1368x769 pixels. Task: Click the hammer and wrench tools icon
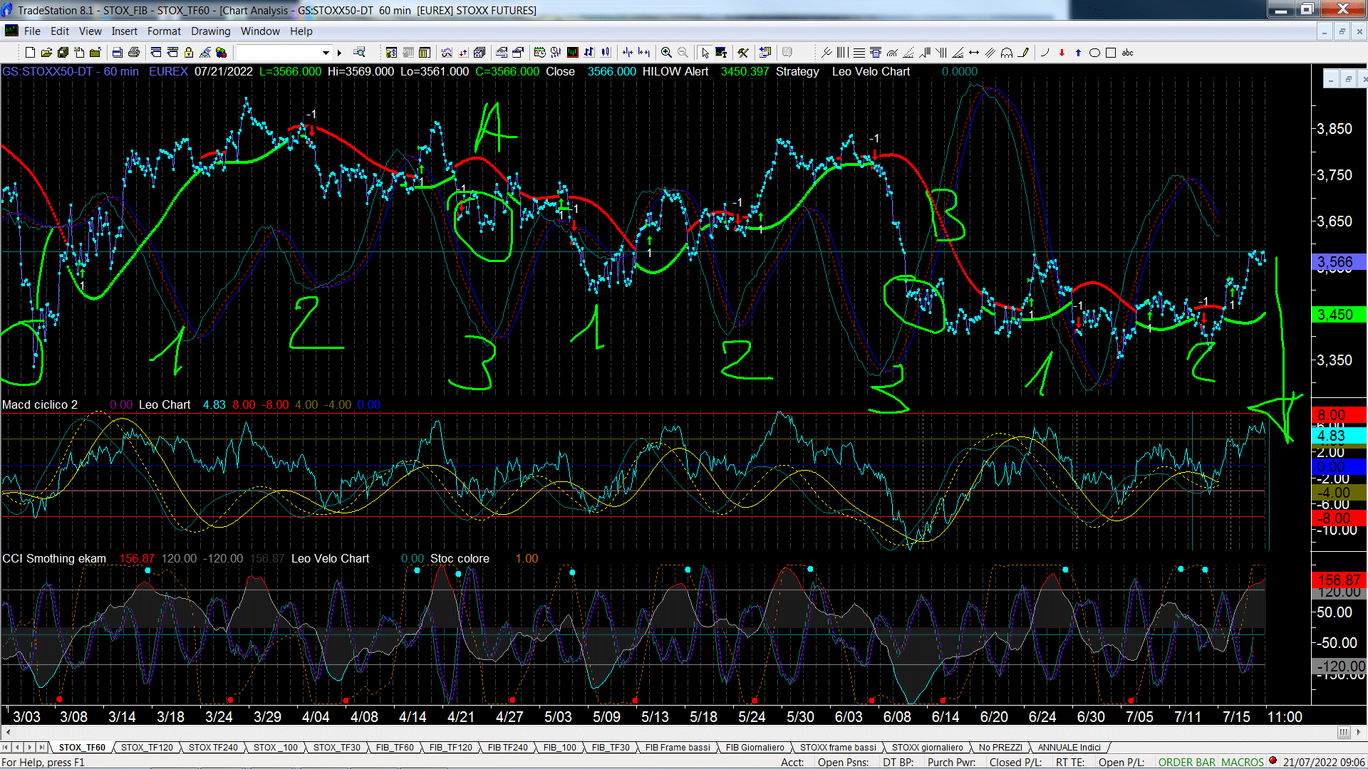(x=743, y=53)
